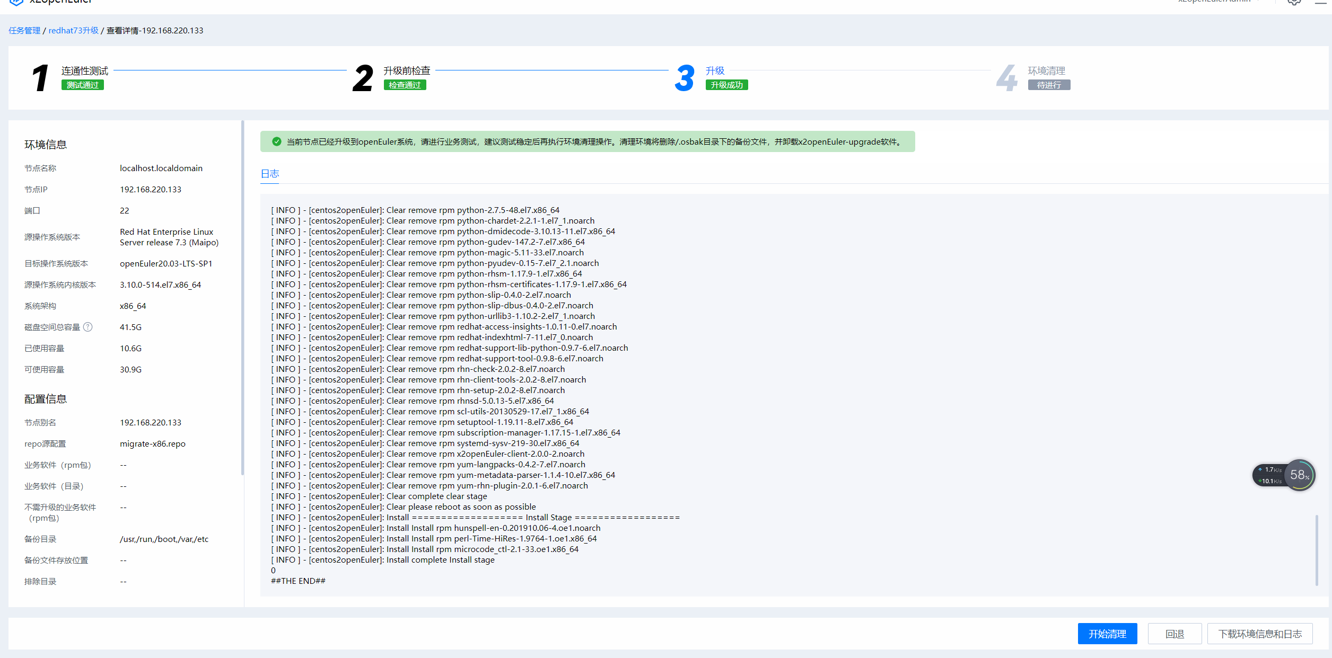Screen dimensions: 1332x658
Task: Click the x2openEuler hexagon logo icon
Action: (x=16, y=2)
